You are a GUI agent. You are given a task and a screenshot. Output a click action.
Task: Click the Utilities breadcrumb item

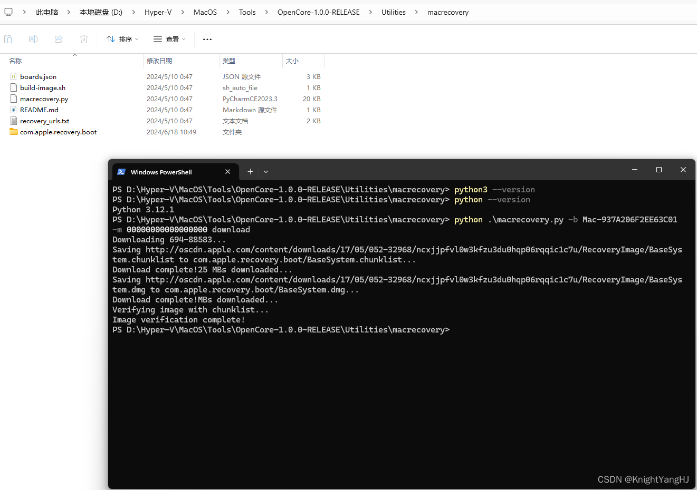point(393,12)
